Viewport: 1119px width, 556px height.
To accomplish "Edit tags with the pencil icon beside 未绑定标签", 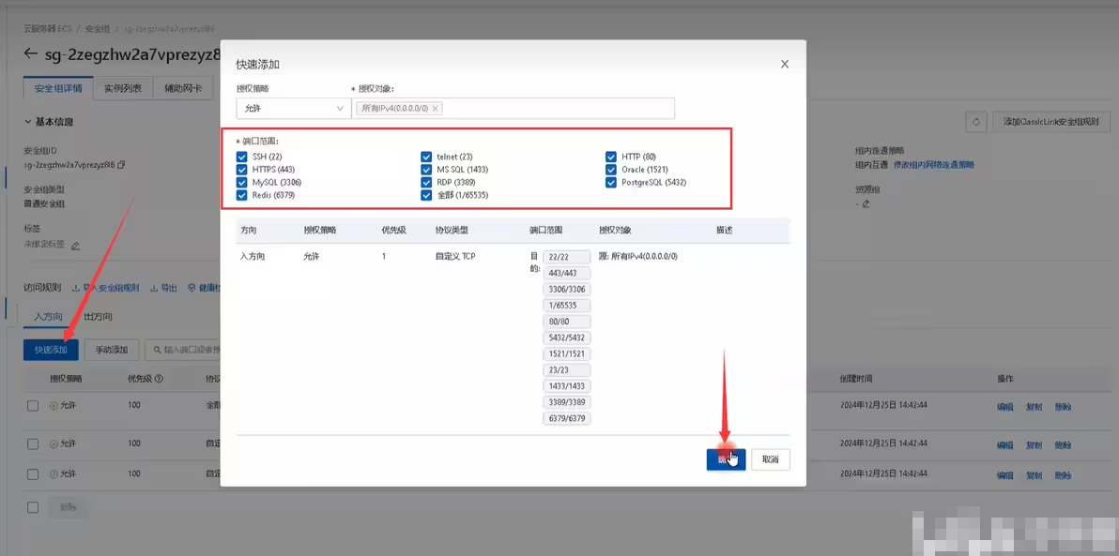I will tap(75, 246).
